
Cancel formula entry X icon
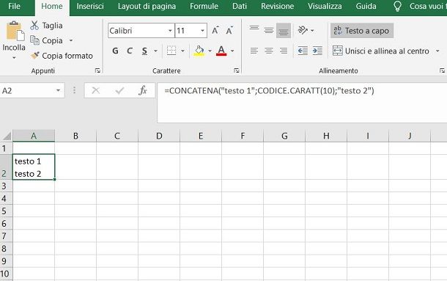(x=96, y=91)
